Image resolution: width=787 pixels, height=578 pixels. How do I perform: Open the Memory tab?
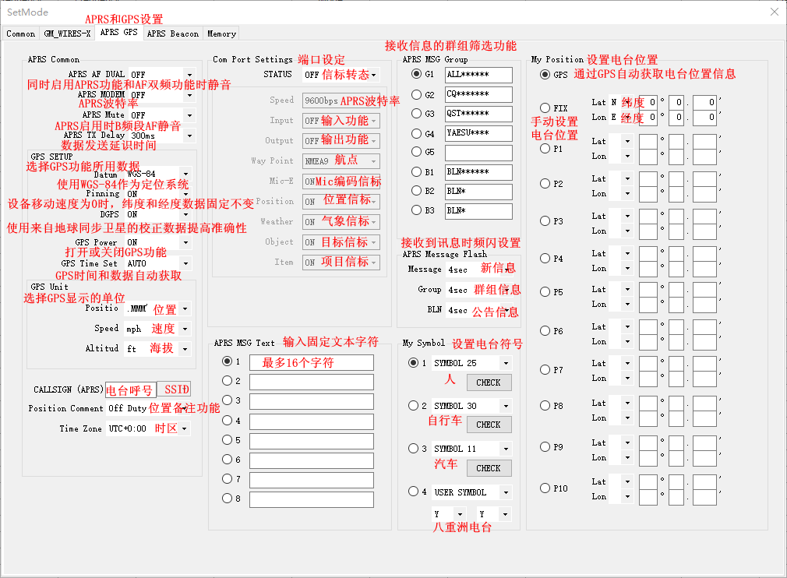(221, 33)
